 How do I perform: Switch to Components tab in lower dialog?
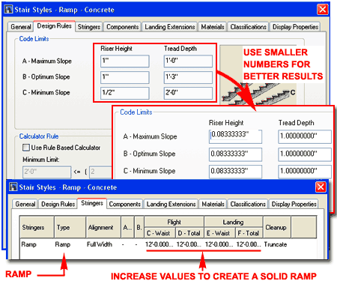pyautogui.click(x=125, y=204)
